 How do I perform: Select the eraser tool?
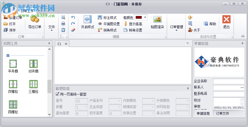coord(73,30)
